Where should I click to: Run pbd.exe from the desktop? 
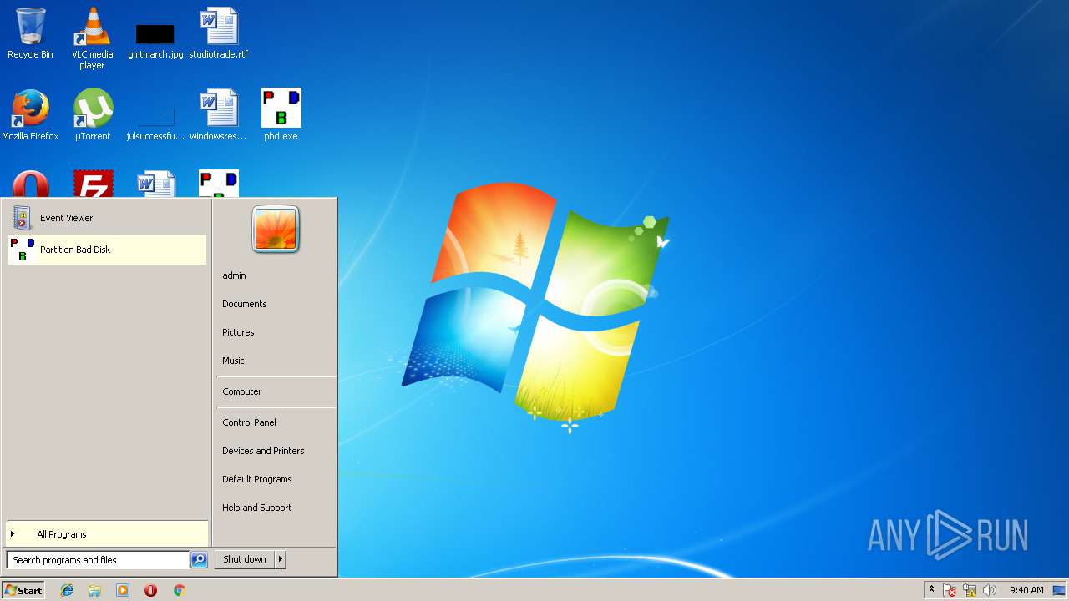[281, 115]
